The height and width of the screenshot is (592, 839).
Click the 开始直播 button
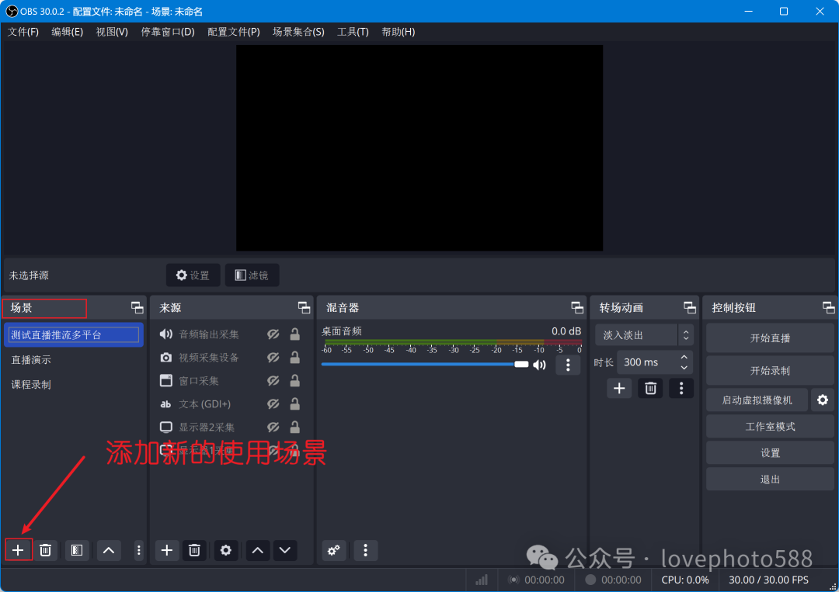[x=769, y=337]
